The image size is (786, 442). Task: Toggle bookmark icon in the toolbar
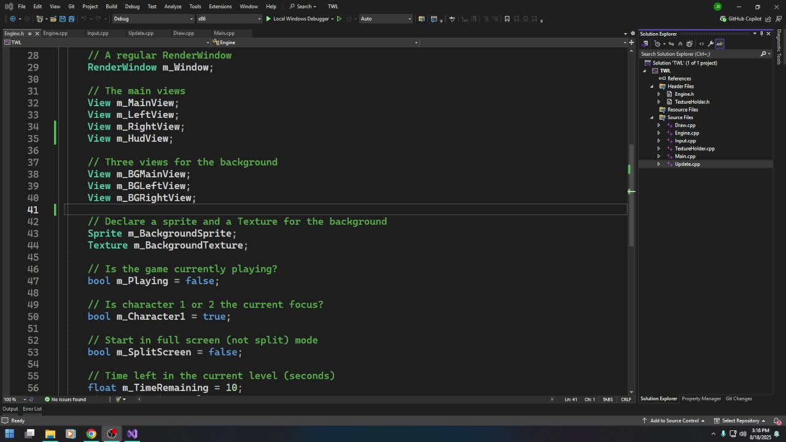coord(507,18)
